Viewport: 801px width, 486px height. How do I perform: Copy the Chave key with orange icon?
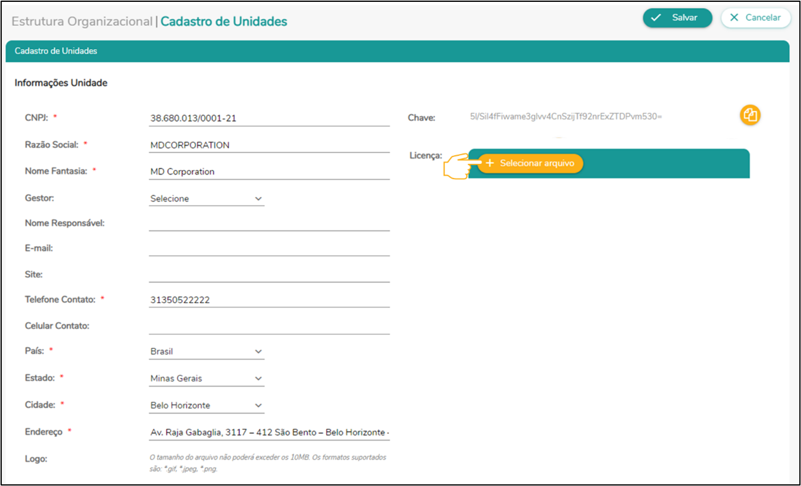[750, 115]
